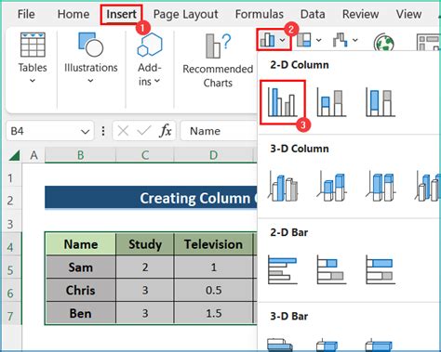Click Recommended Charts button
The image size is (441, 352).
pos(218,60)
